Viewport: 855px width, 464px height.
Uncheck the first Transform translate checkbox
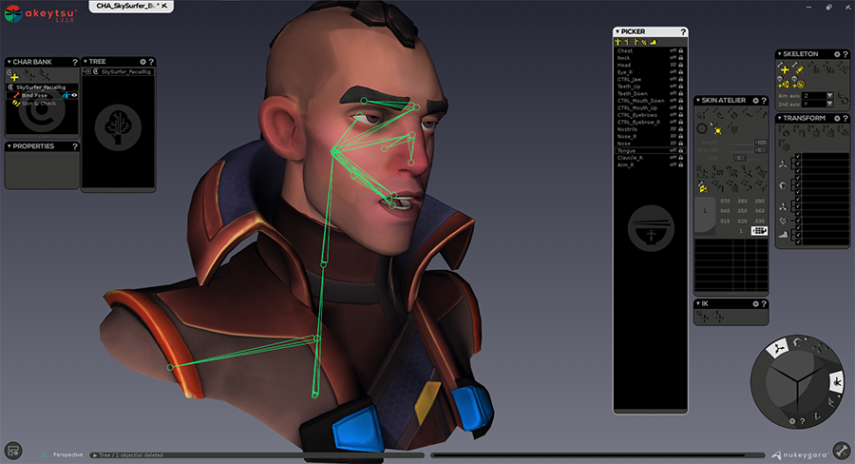pos(798,157)
